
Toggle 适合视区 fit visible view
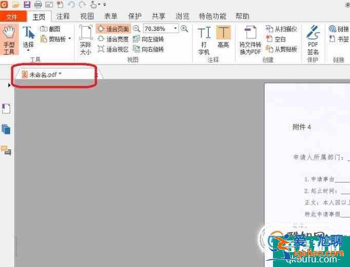[x=113, y=49]
